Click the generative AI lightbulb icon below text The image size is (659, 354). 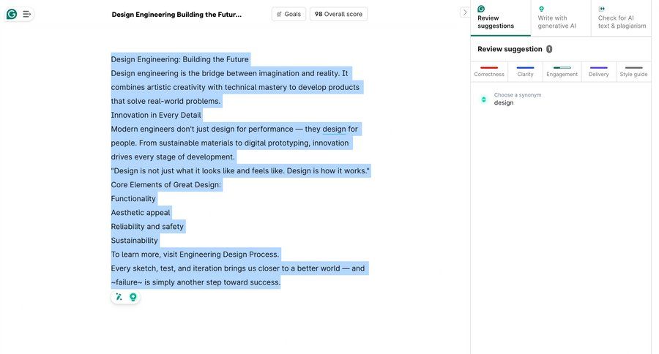click(133, 297)
